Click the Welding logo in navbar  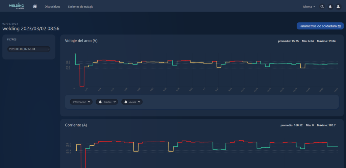[x=16, y=6]
